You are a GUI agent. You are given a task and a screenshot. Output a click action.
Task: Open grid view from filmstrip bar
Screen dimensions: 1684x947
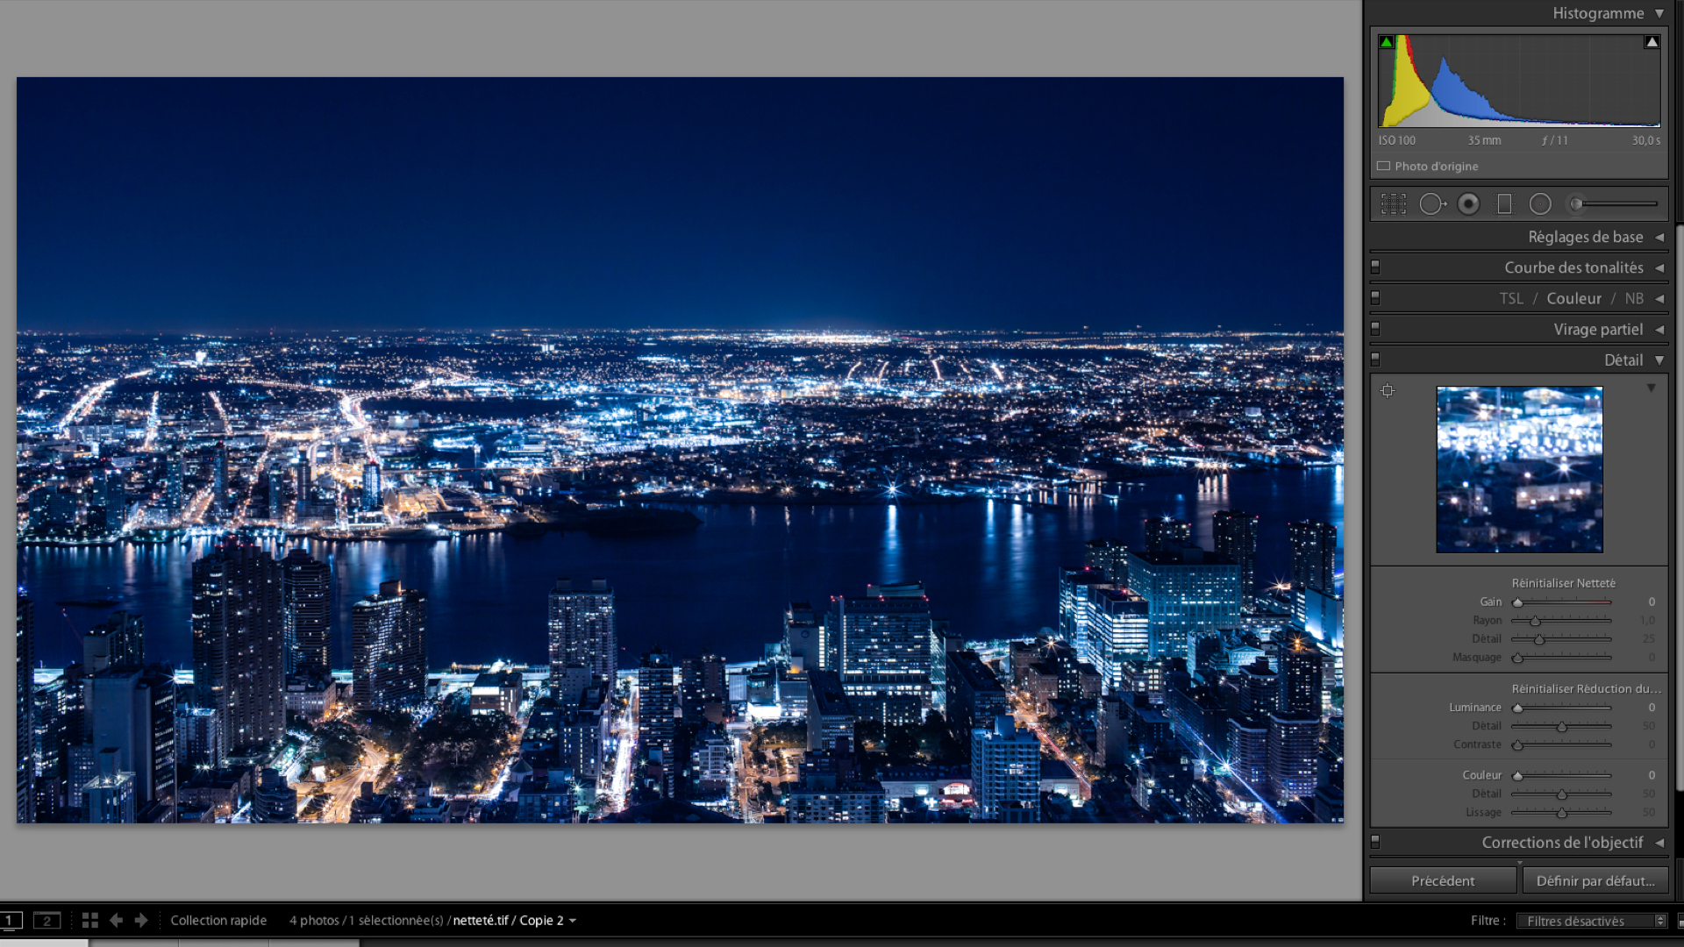[89, 920]
